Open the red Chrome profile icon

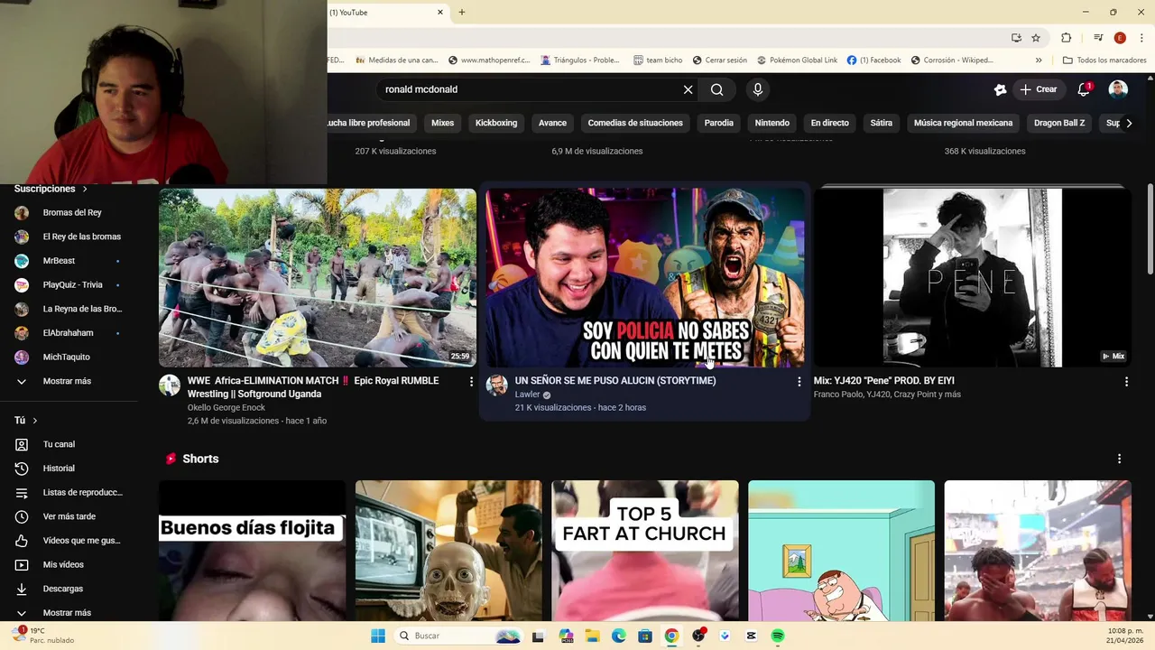[x=1120, y=38]
